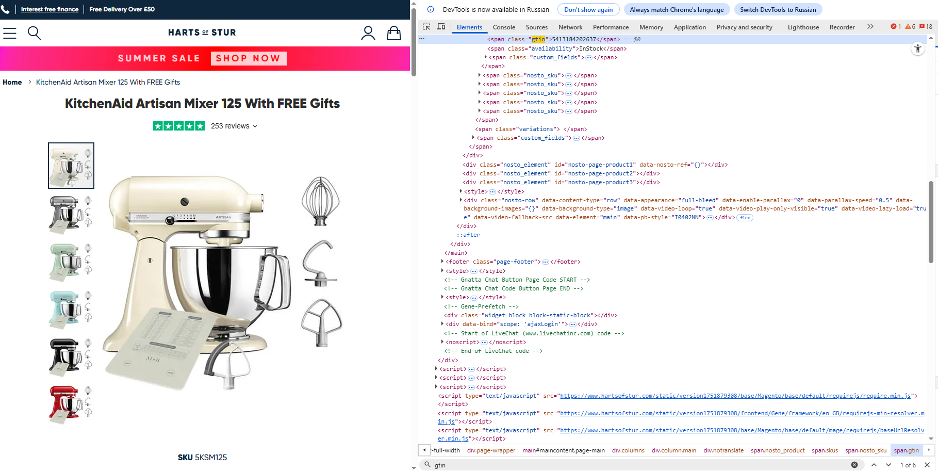Open the Recorder tab
This screenshot has height=471, width=938.
(842, 27)
